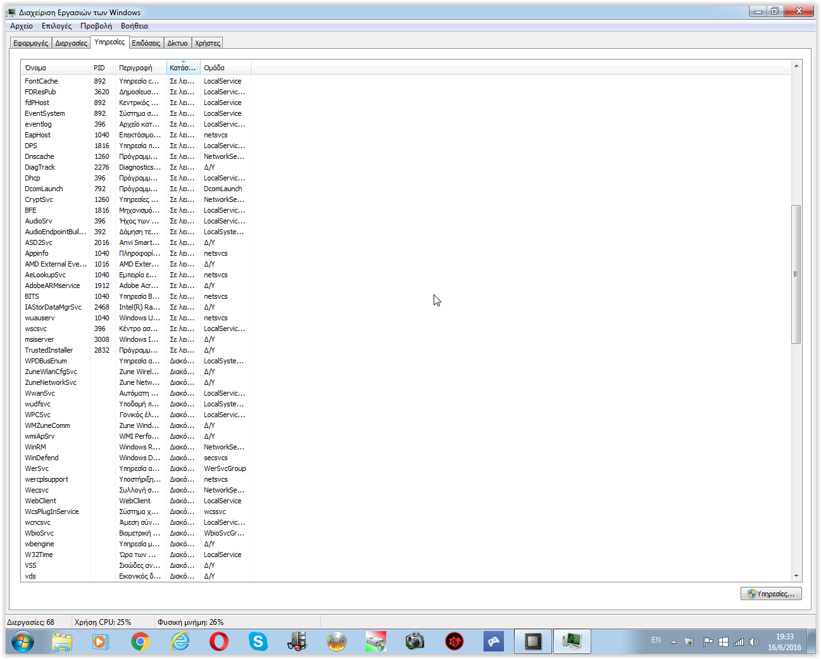Open the blue gamepad app on taskbar
821x659 pixels.
pos(493,642)
